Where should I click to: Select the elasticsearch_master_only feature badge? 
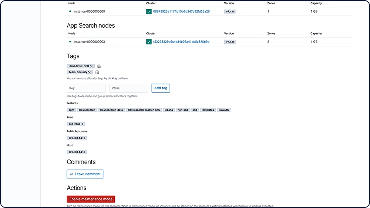coord(144,110)
